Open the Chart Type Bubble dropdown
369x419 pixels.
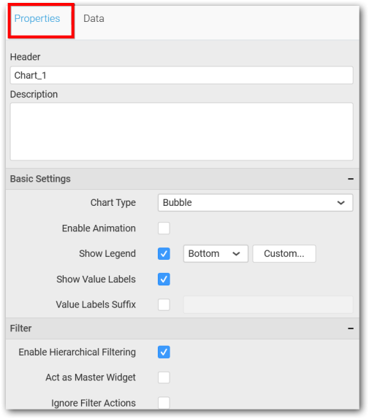[x=255, y=203]
